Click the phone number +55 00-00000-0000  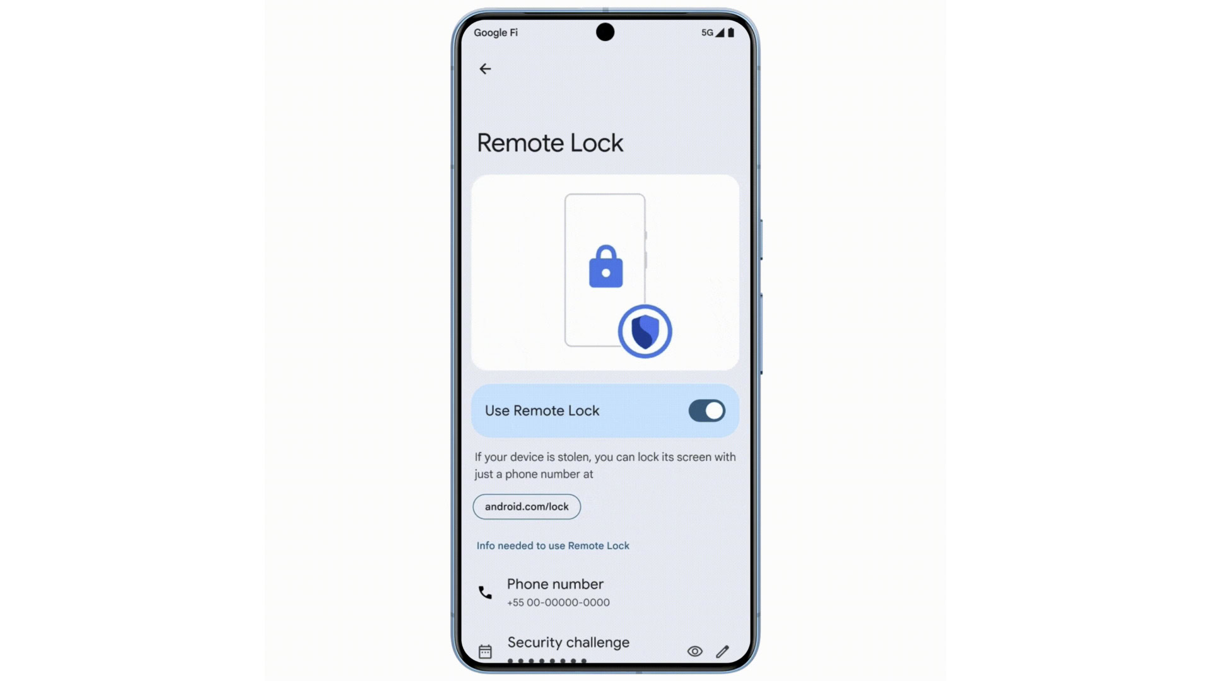(x=559, y=602)
